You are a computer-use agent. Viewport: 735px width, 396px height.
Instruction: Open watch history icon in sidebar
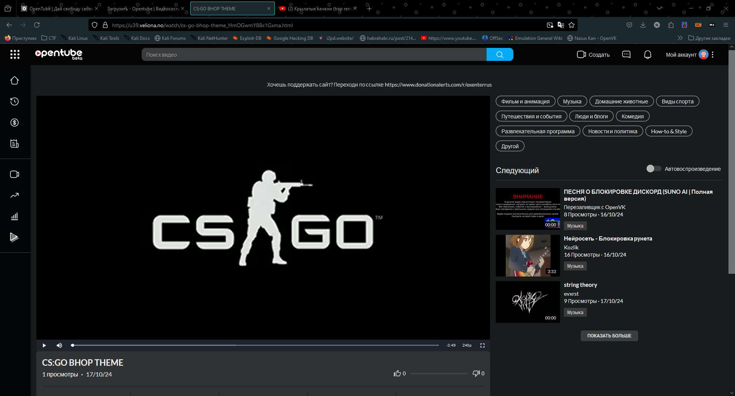click(15, 101)
